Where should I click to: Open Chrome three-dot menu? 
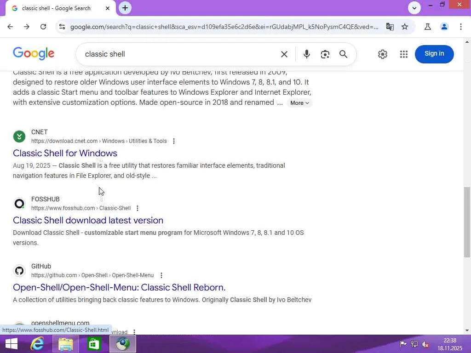[461, 27]
